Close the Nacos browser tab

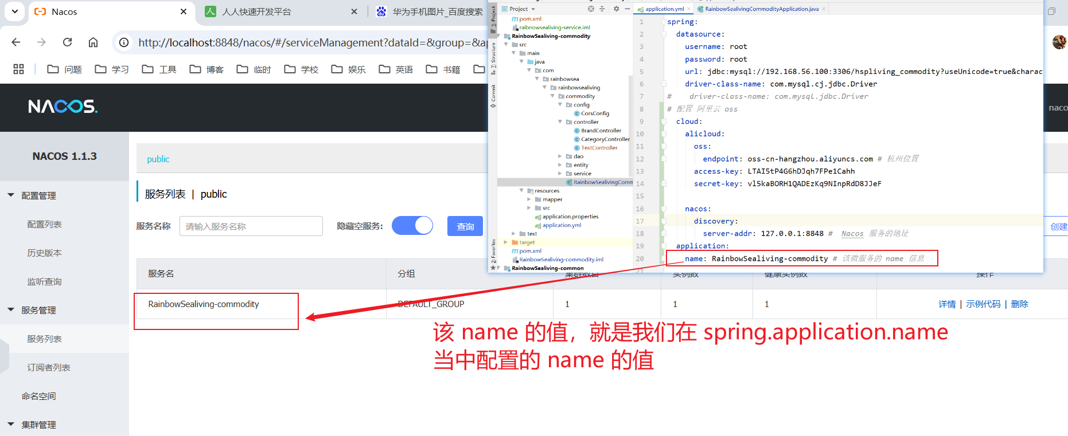tap(184, 11)
